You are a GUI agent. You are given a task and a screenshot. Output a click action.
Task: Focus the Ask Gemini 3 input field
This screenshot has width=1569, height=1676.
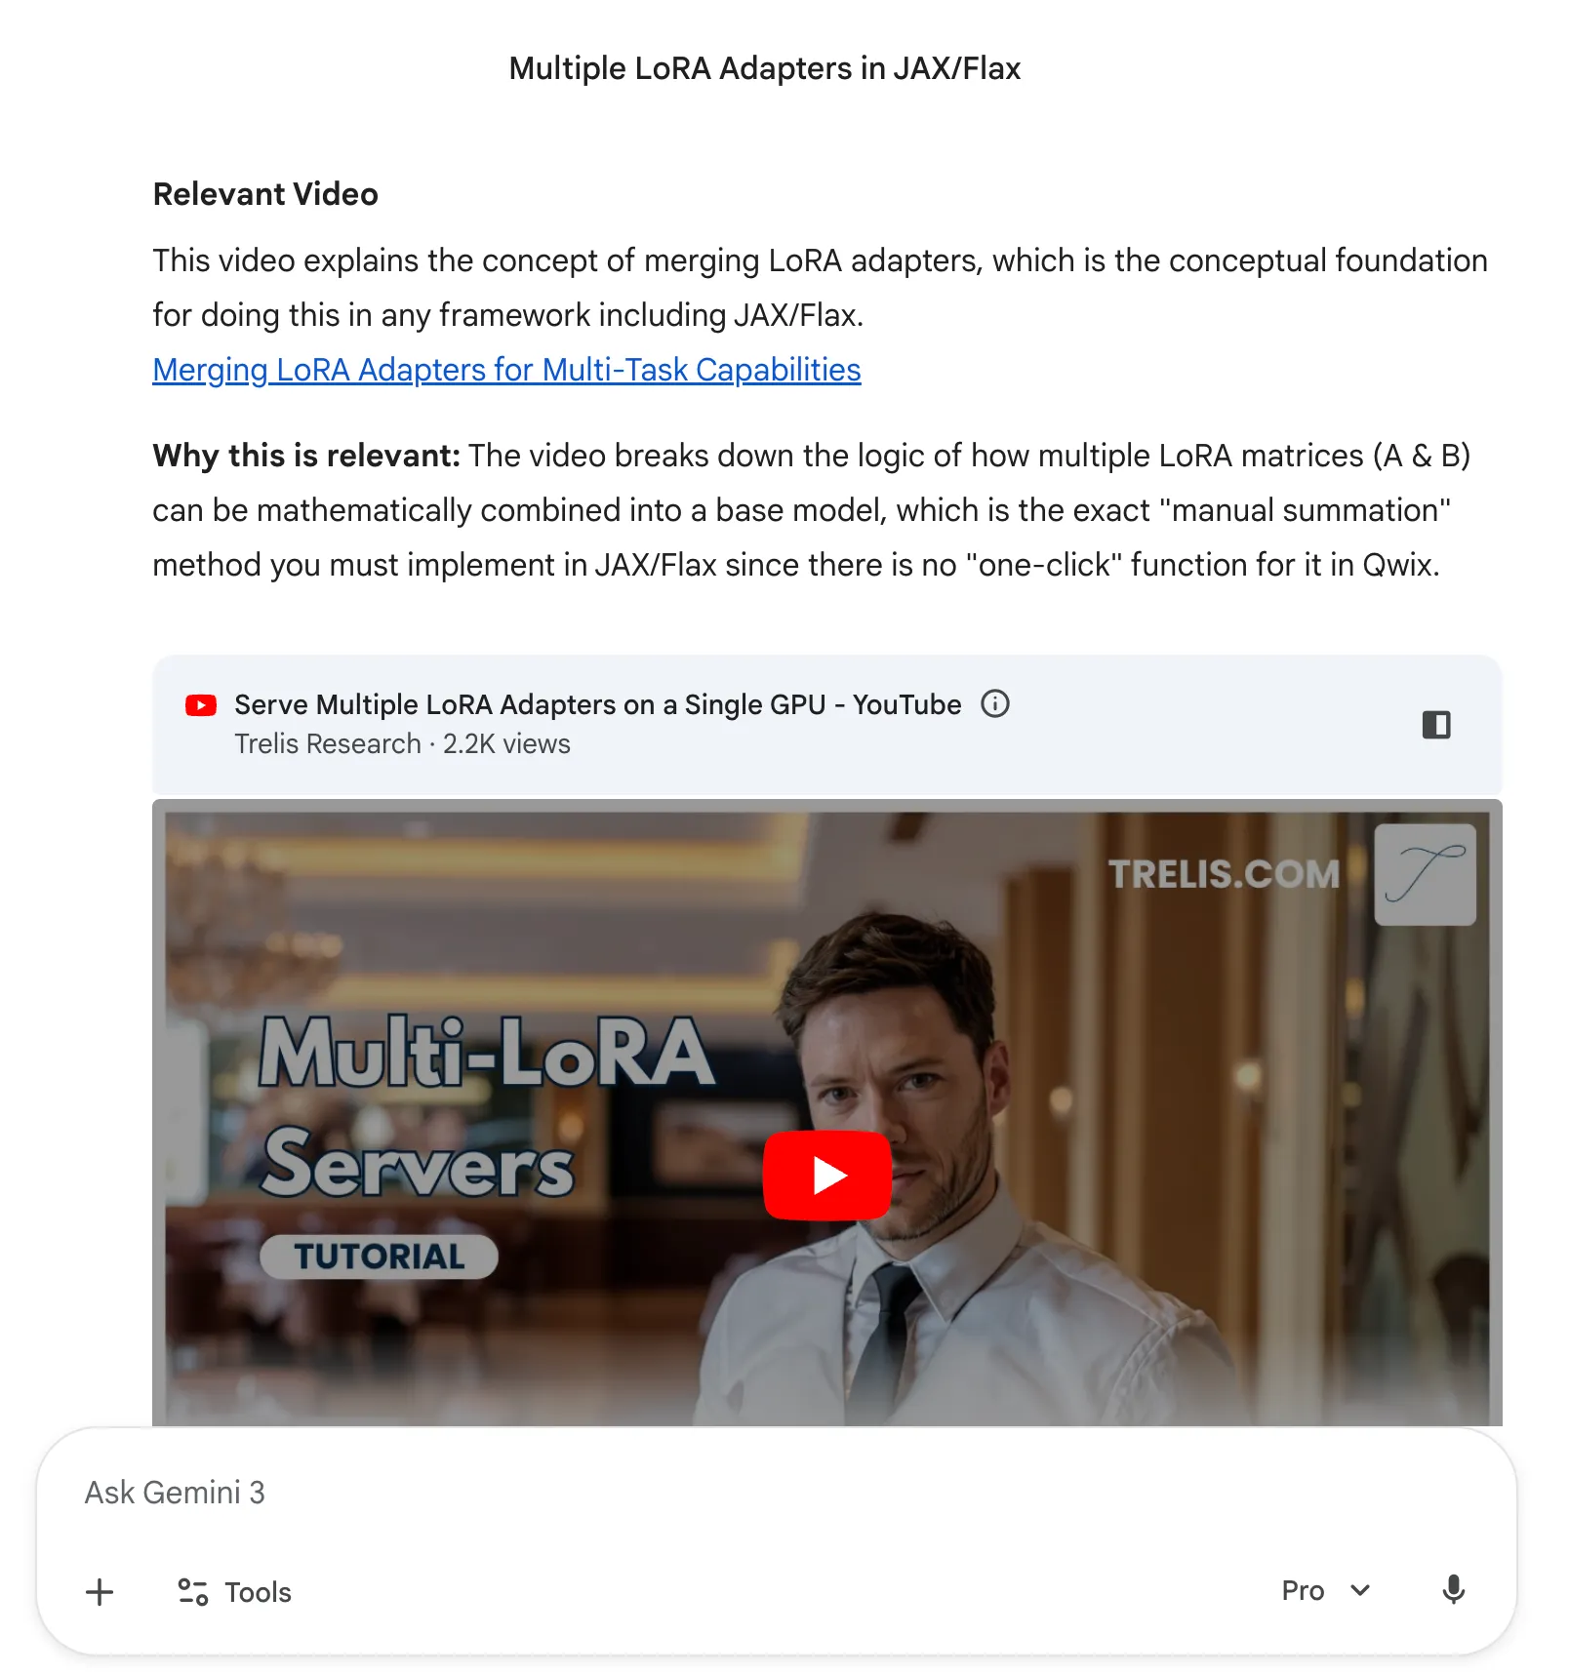pyautogui.click(x=776, y=1493)
